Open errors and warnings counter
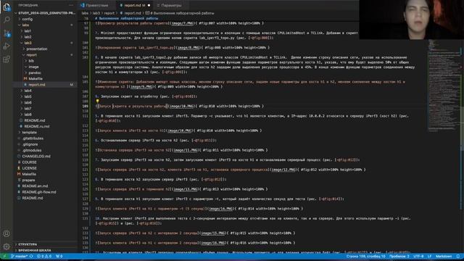Screen dimensions: 464x261 coord(44,256)
